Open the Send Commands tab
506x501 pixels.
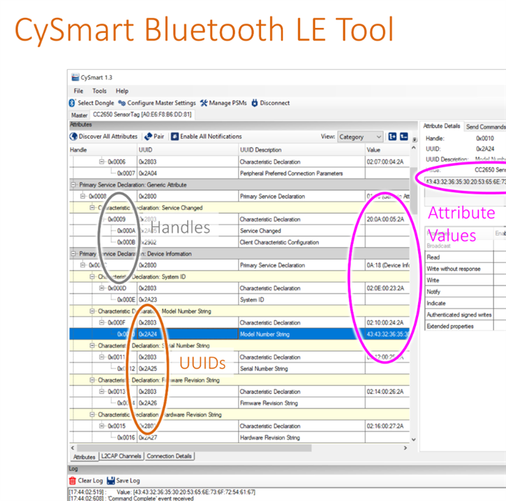(x=485, y=127)
